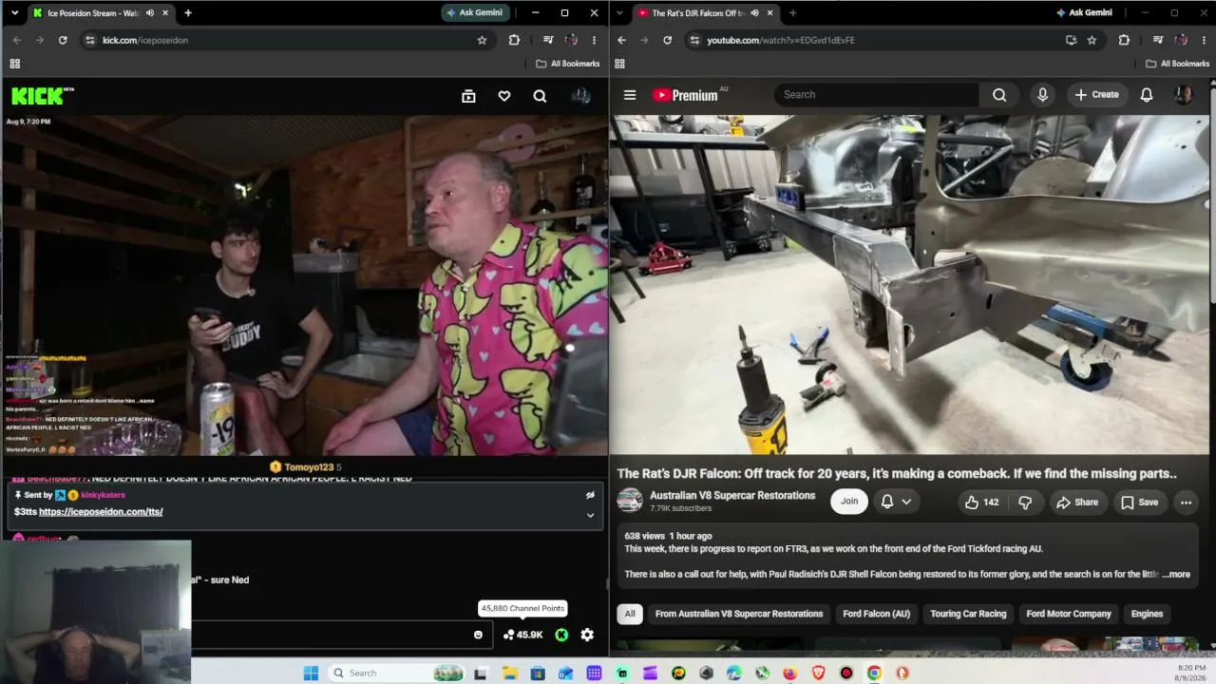This screenshot has height=684, width=1216.
Task: Open Chrome menu in the Kick window
Action: click(x=594, y=40)
